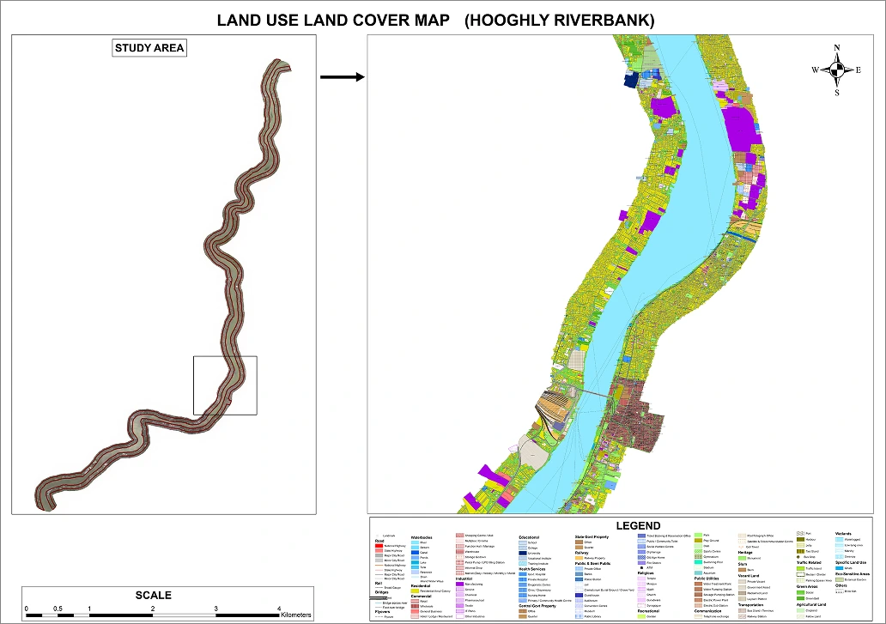
Task: Click the SCALE heading
Action: (154, 595)
